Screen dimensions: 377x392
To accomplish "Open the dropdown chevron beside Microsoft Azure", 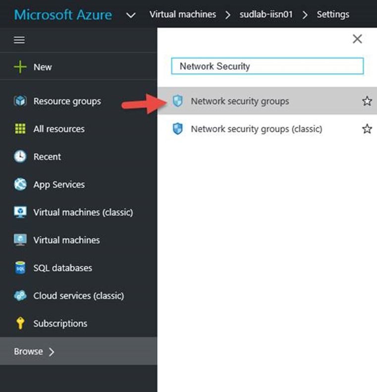I will click(x=131, y=15).
